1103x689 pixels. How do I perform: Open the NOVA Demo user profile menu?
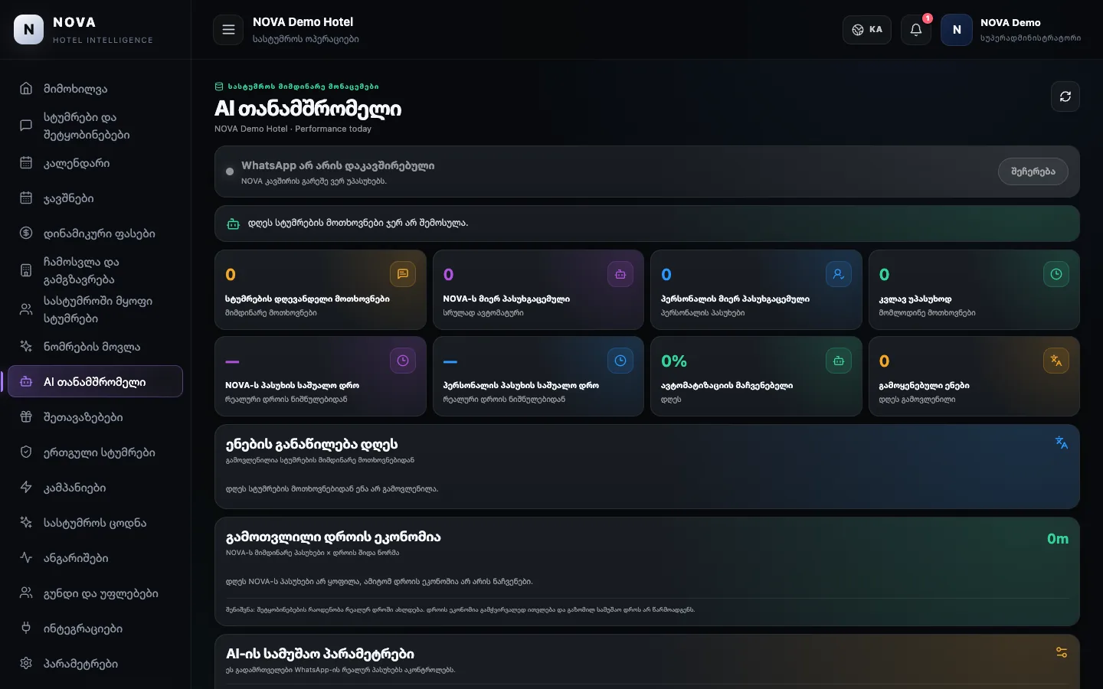[1011, 30]
